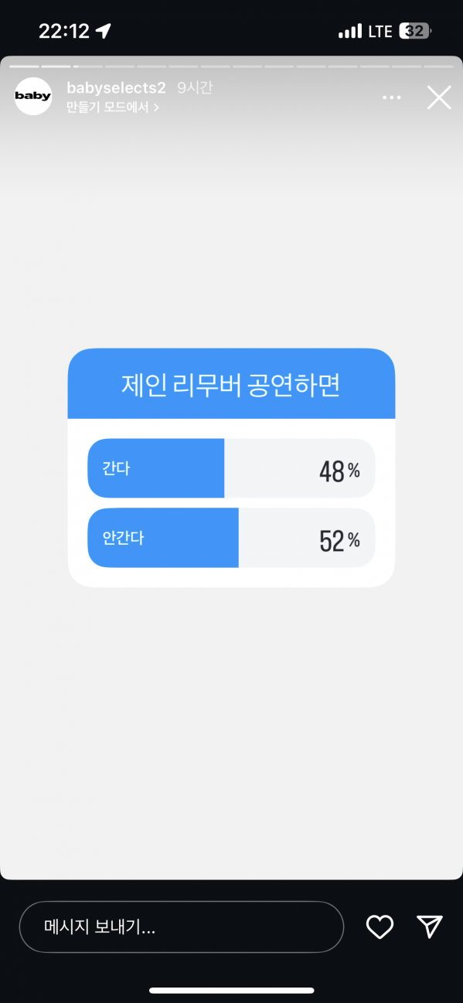Tap the home indicator bar at the bottom
Image resolution: width=463 pixels, height=1003 pixels.
click(x=231, y=990)
